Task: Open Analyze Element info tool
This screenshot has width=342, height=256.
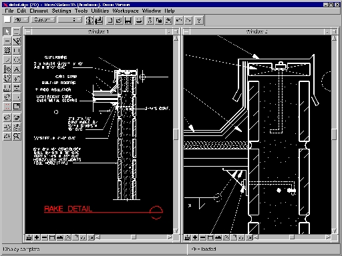Action: [x=90, y=20]
